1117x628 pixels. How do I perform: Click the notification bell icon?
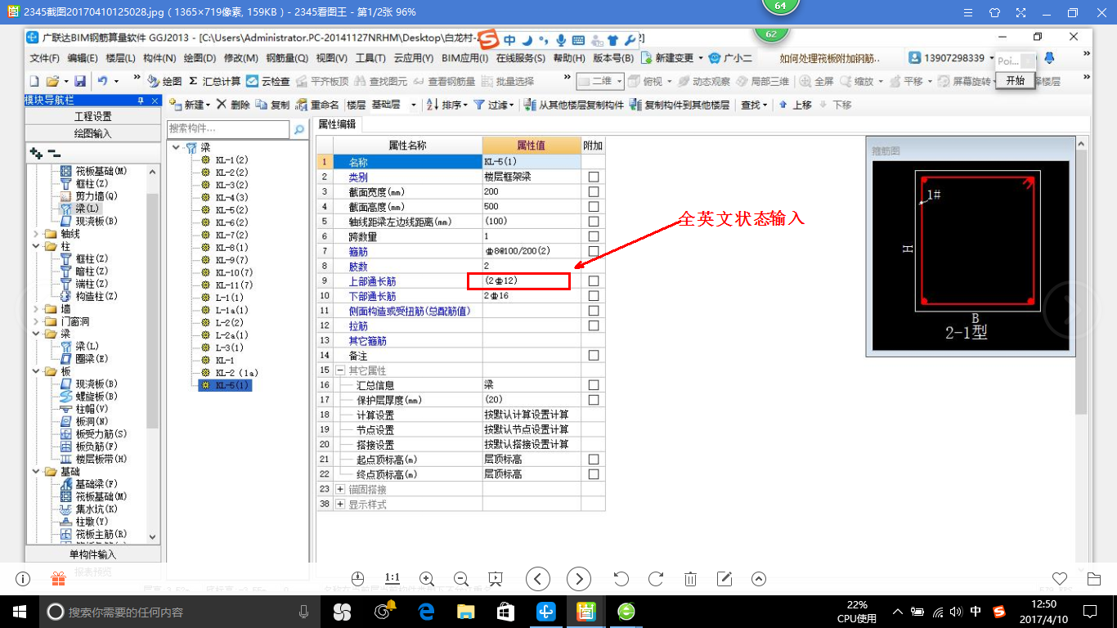click(1050, 58)
